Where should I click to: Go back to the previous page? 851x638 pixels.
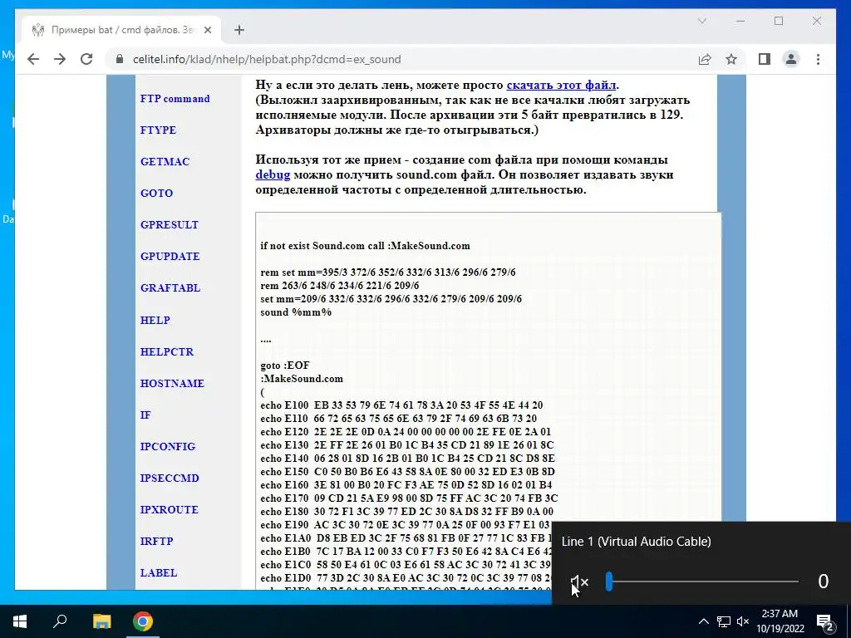(33, 59)
